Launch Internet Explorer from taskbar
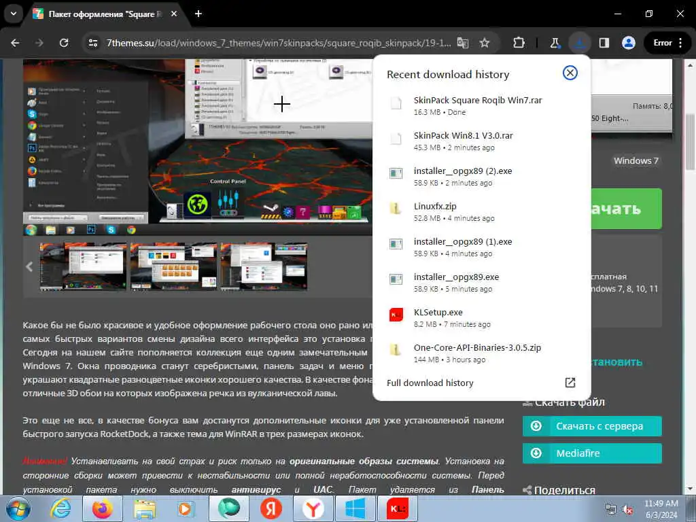Screen dimensions: 696x522 60,508
